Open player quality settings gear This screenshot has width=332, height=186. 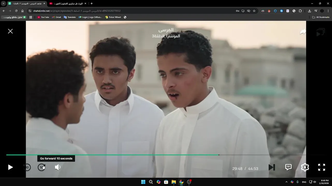[x=305, y=167]
